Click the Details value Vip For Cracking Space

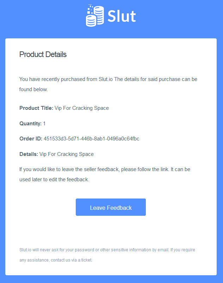67,154
